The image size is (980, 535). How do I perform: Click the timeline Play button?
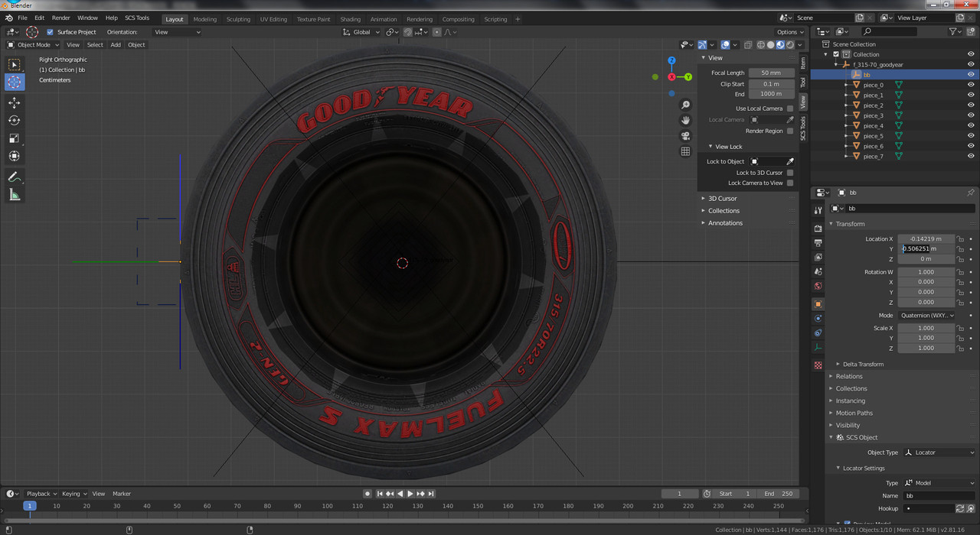tap(410, 494)
